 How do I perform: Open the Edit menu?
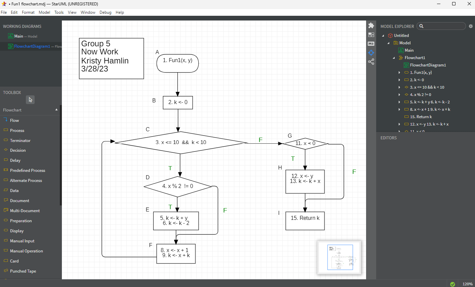(x=14, y=12)
